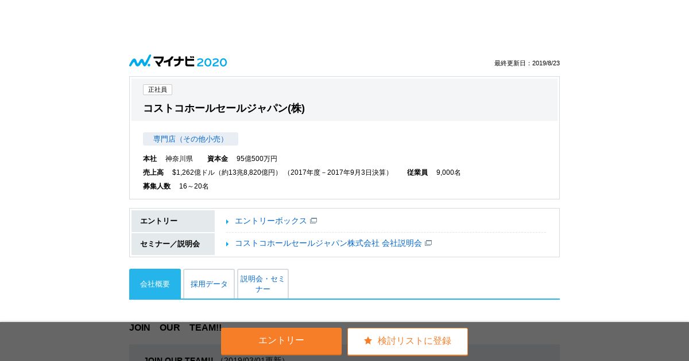
Task: Click the マイナビ2020 logo
Action: 178,61
